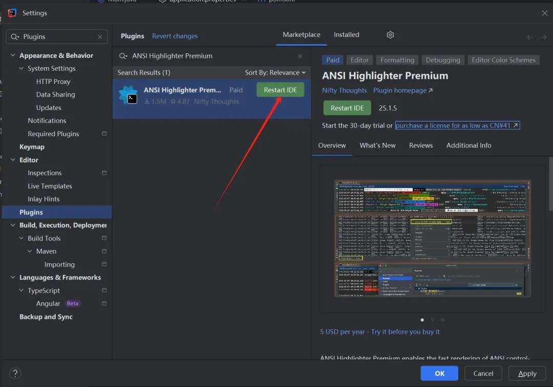Screen dimensions: 553x387
Task: Open the What's New tab
Action: tap(377, 145)
